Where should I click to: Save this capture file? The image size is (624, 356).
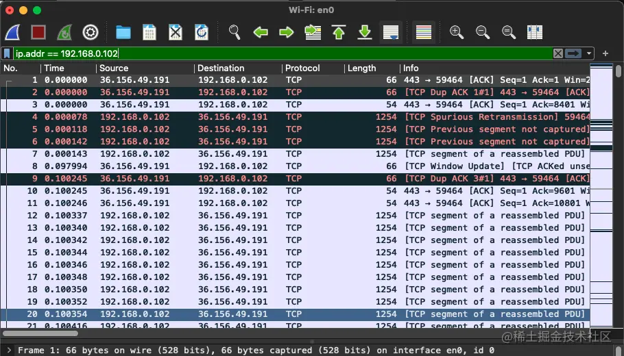click(149, 32)
